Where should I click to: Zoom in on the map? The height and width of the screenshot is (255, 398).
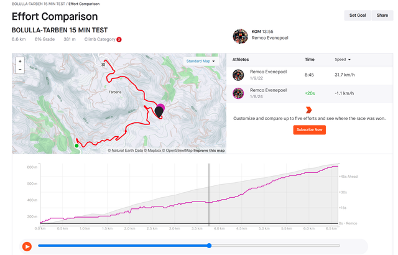point(20,62)
